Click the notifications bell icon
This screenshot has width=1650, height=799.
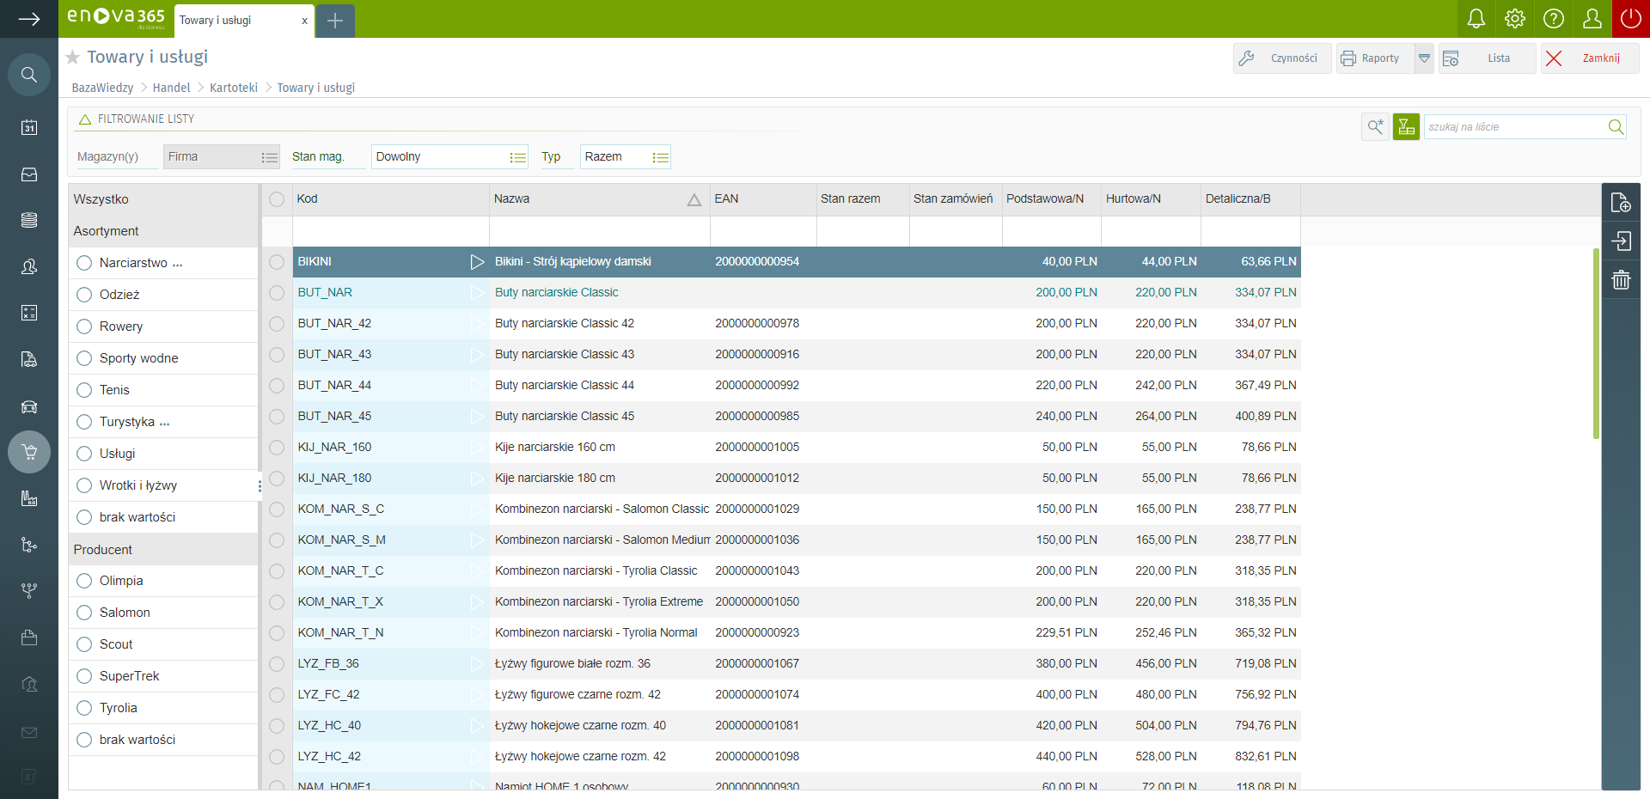point(1476,19)
